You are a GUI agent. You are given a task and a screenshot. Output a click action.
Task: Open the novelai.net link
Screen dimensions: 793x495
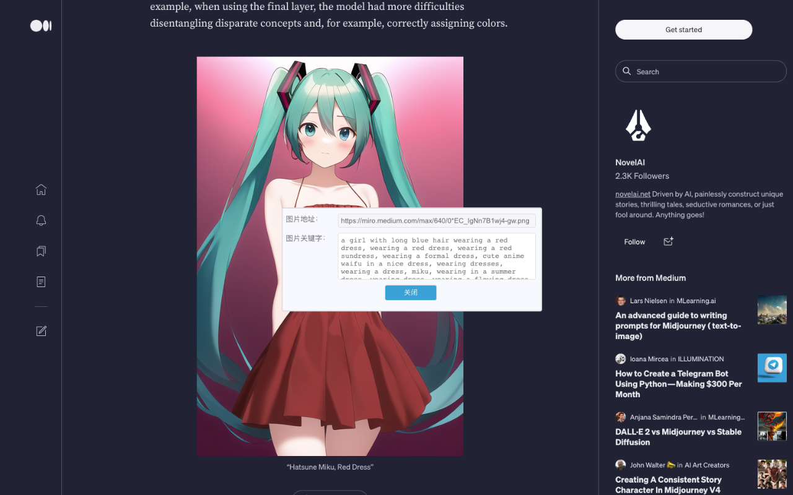pos(633,194)
